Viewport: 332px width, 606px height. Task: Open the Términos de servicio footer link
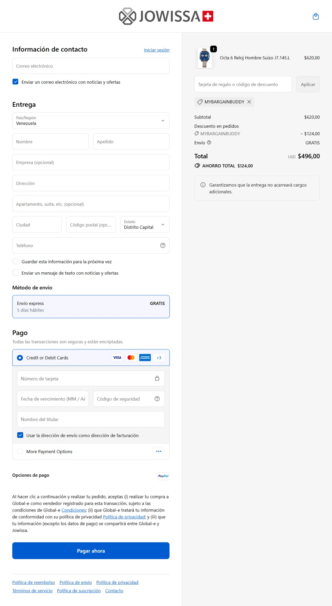[x=32, y=591]
